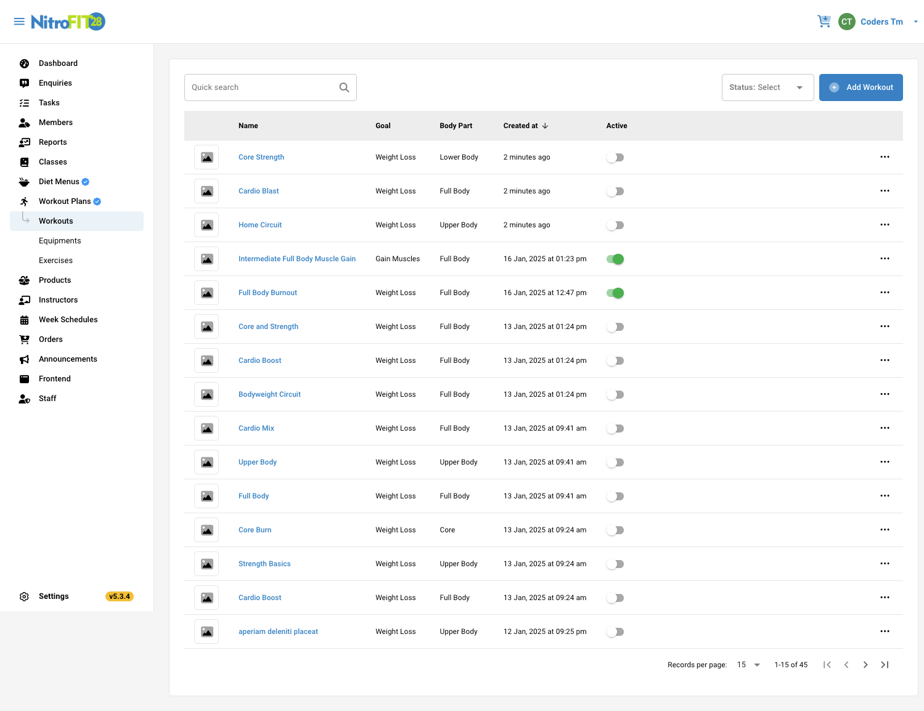Open the Status: Select dropdown
This screenshot has height=711, width=924.
pos(767,87)
